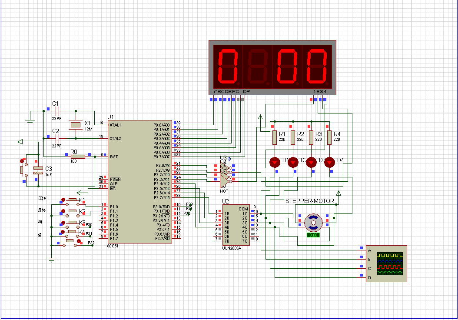Image resolution: width=458 pixels, height=320 pixels.
Task: Click resistor R0 labeled 100
Action: (x=78, y=157)
